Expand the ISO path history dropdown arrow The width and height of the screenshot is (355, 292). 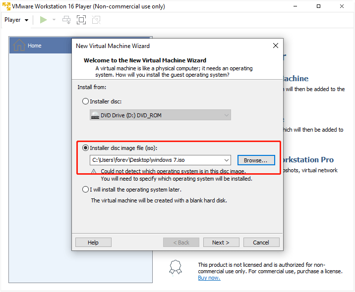click(227, 160)
